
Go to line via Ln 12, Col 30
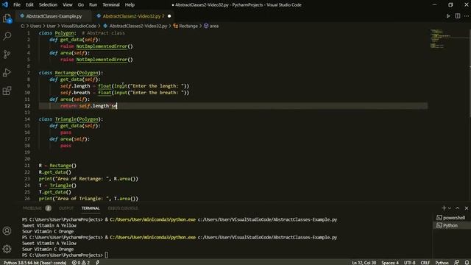[x=364, y=263]
